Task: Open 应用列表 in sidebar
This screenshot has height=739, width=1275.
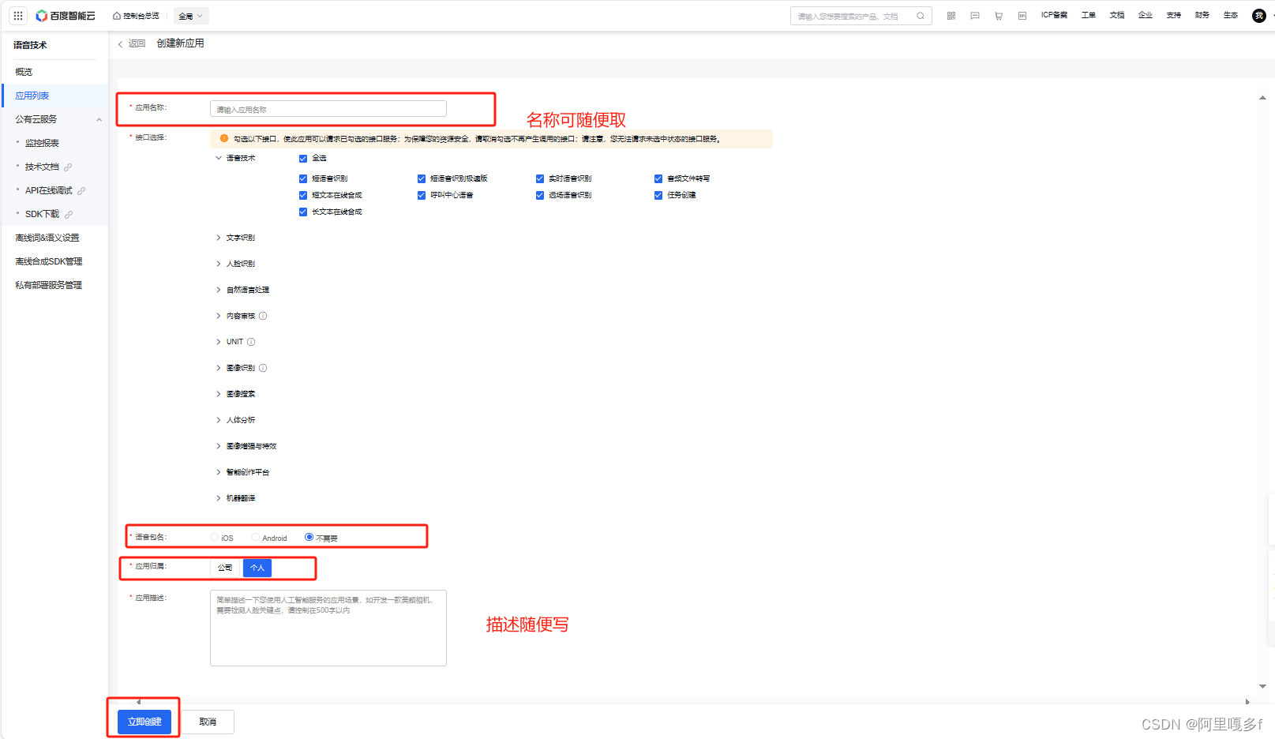Action: pyautogui.click(x=32, y=96)
